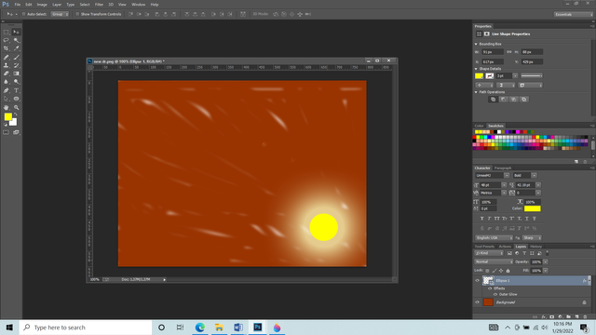596x335 pixels.
Task: Change screen mode in toolbox
Action: click(17, 132)
